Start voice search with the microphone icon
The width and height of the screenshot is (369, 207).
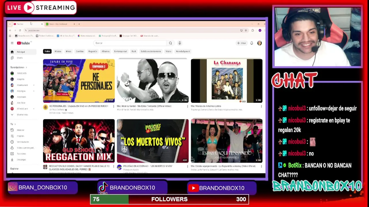(x=179, y=43)
